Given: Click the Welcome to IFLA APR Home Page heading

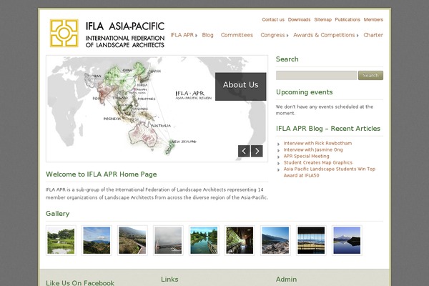Looking at the screenshot, I should pos(102,174).
